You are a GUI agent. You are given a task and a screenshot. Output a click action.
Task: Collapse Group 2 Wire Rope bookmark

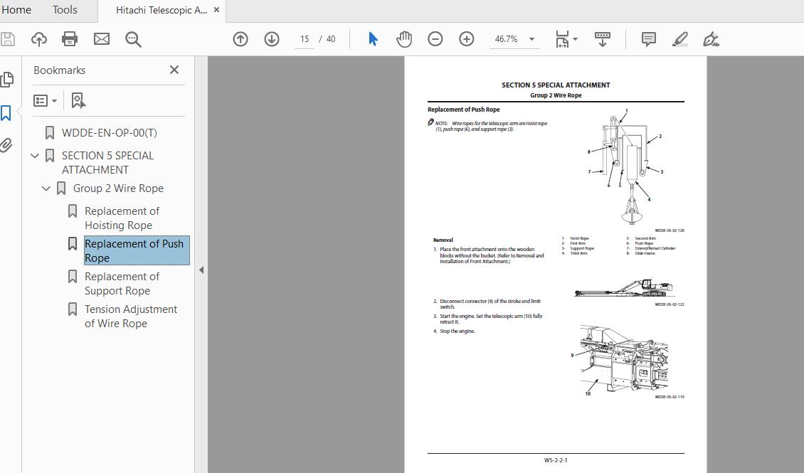(x=46, y=188)
